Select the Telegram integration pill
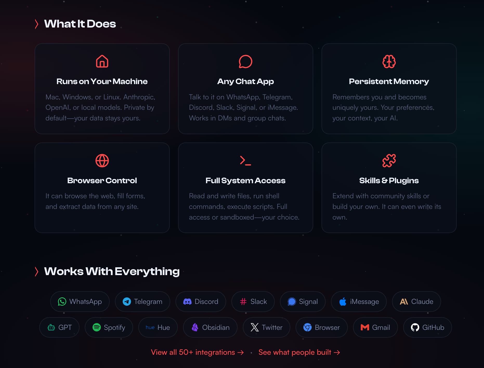This screenshot has height=368, width=484. pos(142,302)
